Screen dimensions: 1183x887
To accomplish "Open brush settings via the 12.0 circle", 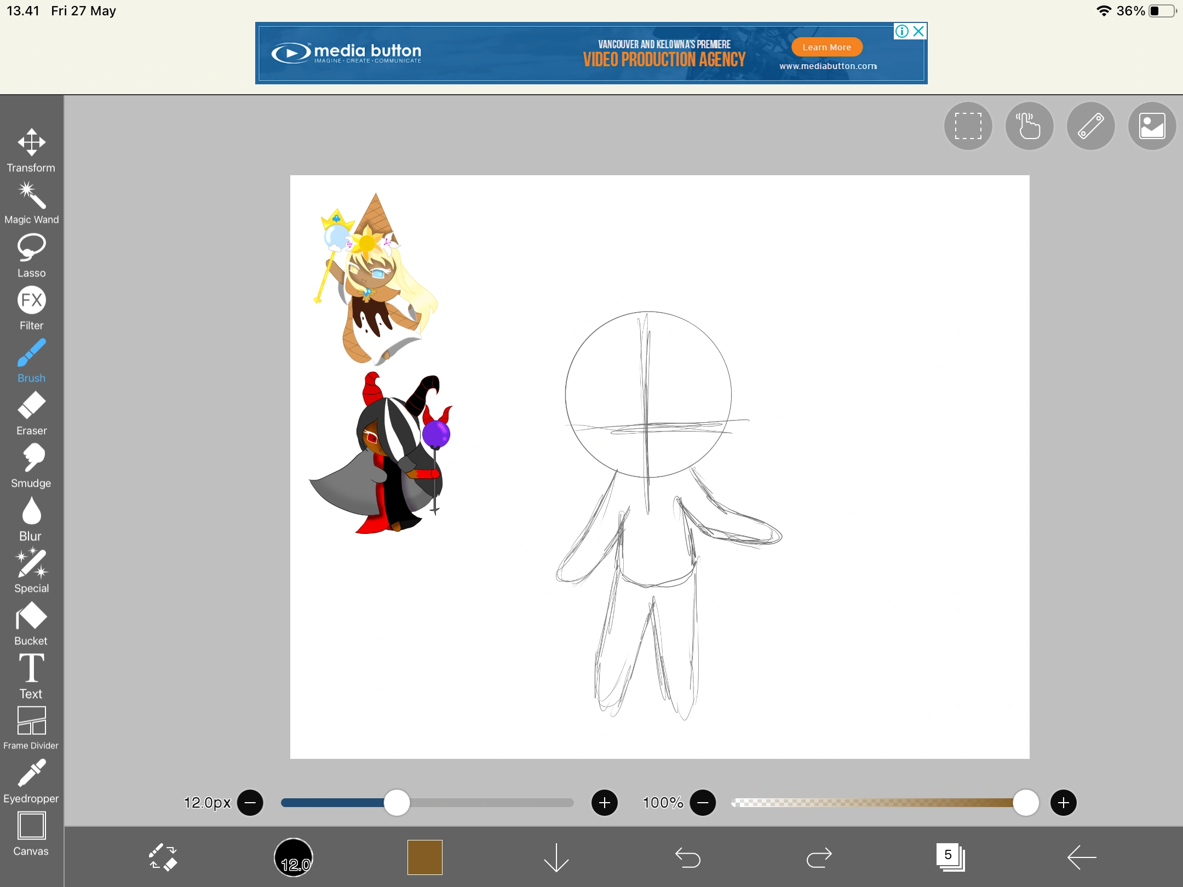I will pos(294,857).
